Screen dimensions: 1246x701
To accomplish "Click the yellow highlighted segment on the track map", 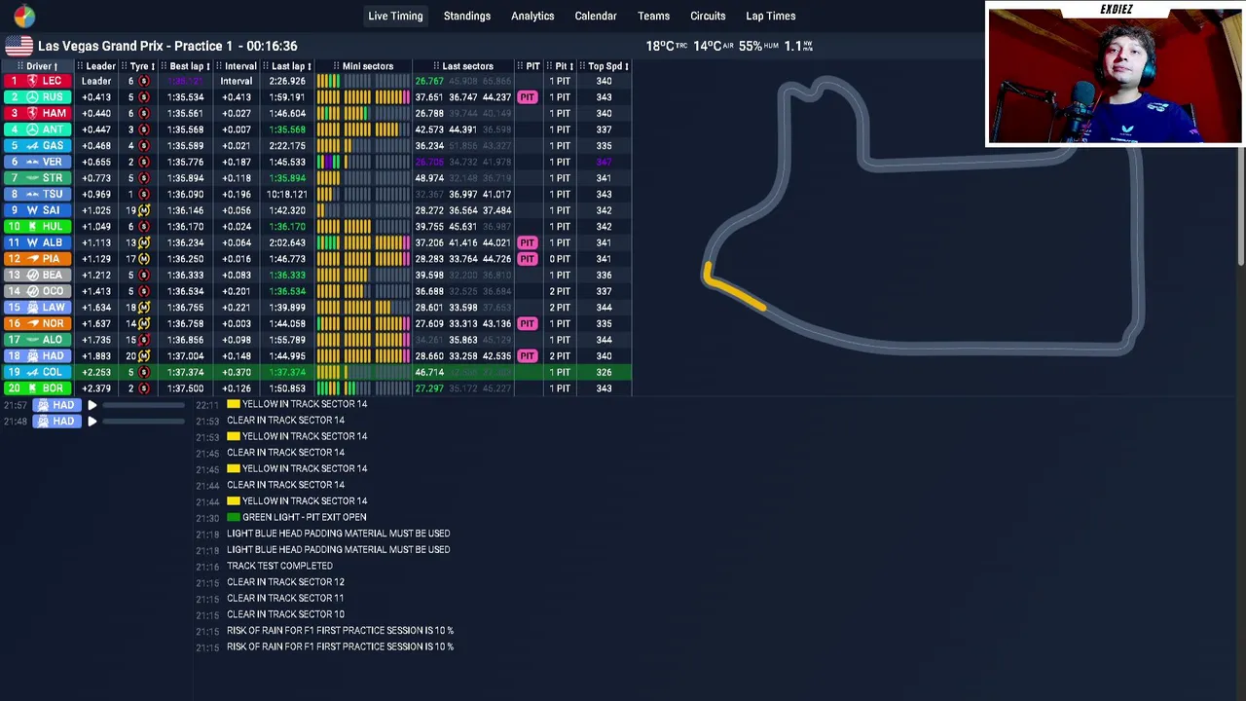I will [733, 289].
